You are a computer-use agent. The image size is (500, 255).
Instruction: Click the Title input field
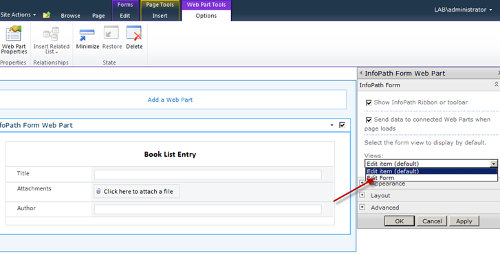pyautogui.click(x=208, y=175)
